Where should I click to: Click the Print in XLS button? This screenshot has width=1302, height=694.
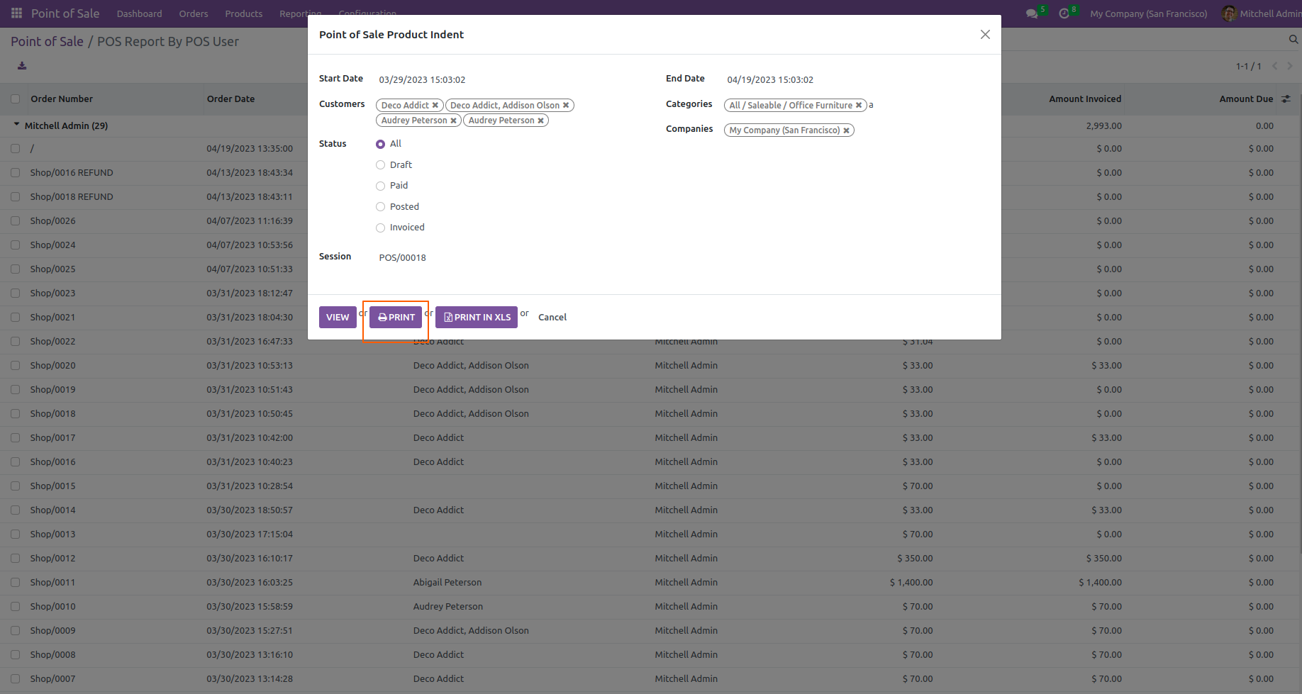point(477,318)
